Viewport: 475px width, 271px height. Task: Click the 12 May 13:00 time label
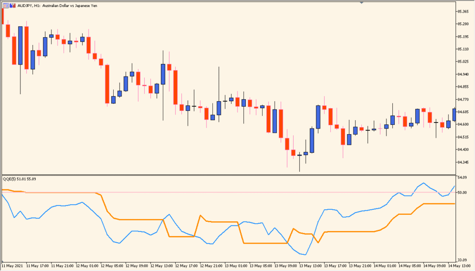point(161,266)
